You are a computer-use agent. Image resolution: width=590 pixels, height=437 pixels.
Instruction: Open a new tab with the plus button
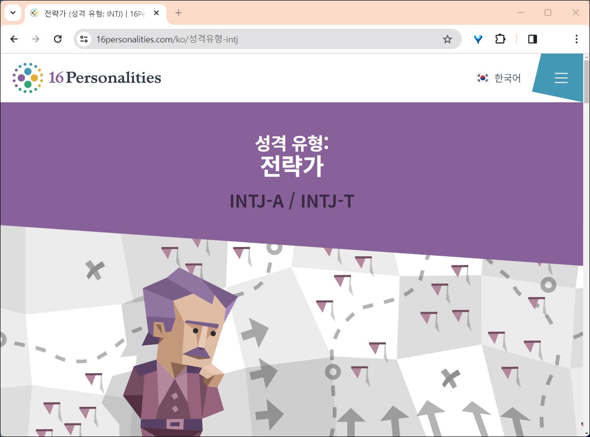point(178,13)
